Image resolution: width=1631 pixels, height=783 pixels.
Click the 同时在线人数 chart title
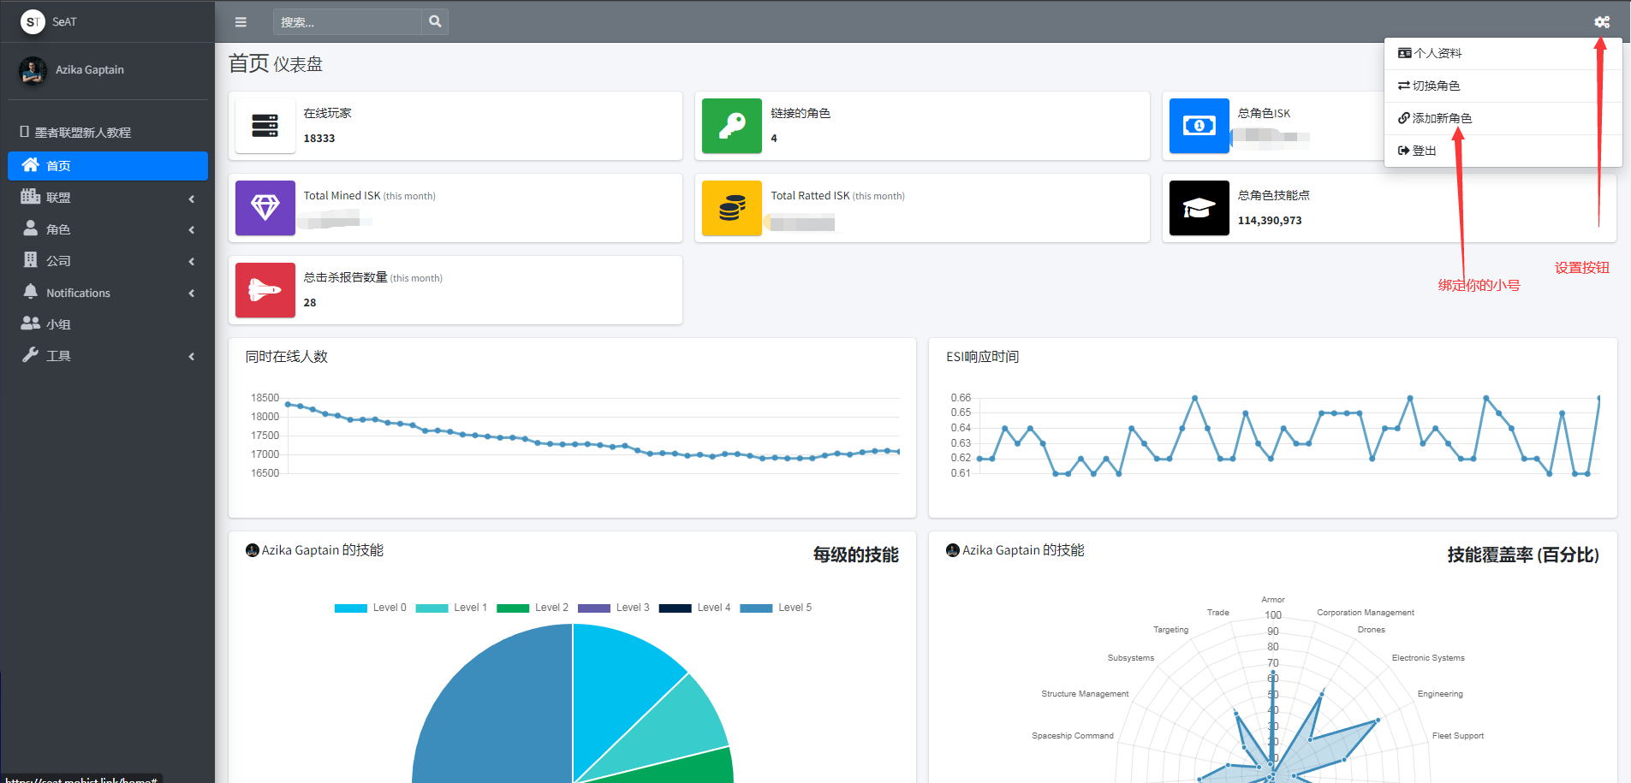287,357
